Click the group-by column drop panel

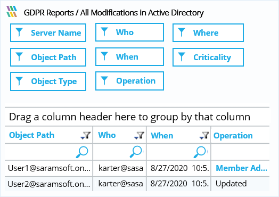pos(137,117)
